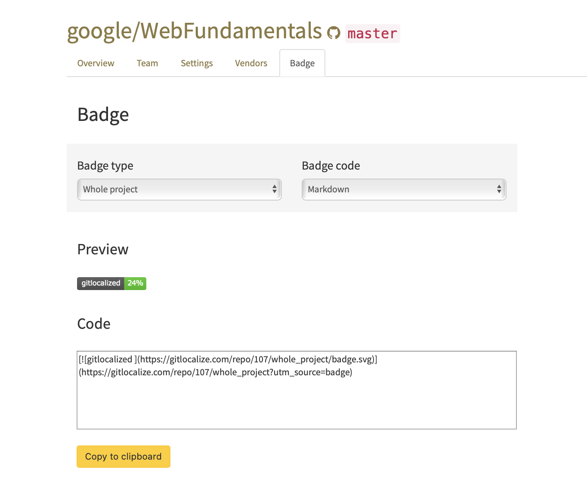Click the gitlocalized 24% badge preview
587x482 pixels.
pyautogui.click(x=111, y=284)
